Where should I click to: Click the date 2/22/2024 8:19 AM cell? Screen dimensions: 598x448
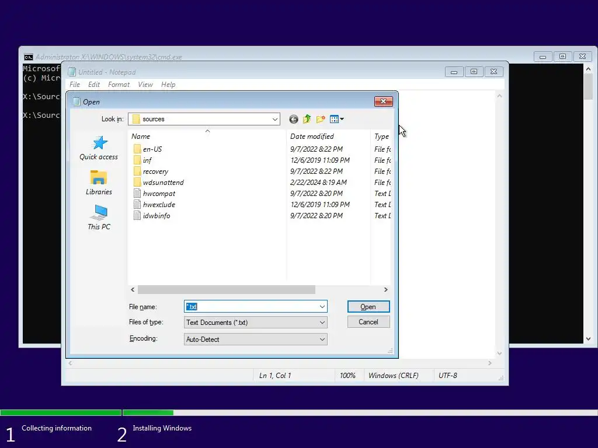pos(318,183)
